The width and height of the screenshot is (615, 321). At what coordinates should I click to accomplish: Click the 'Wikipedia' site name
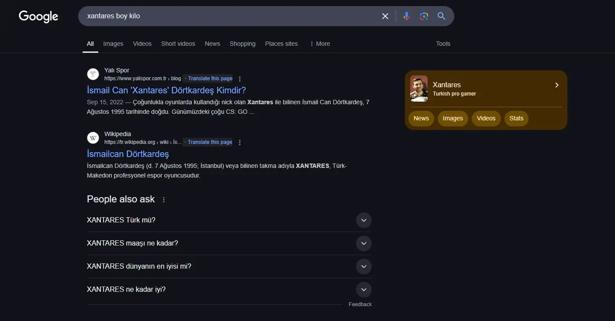117,134
